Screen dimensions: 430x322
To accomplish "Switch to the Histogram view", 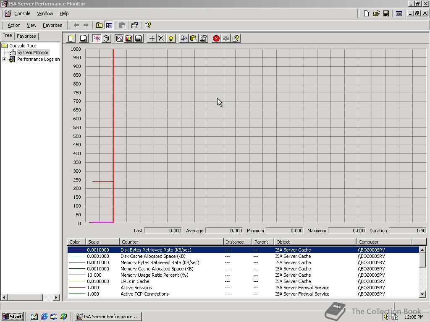I will click(129, 38).
